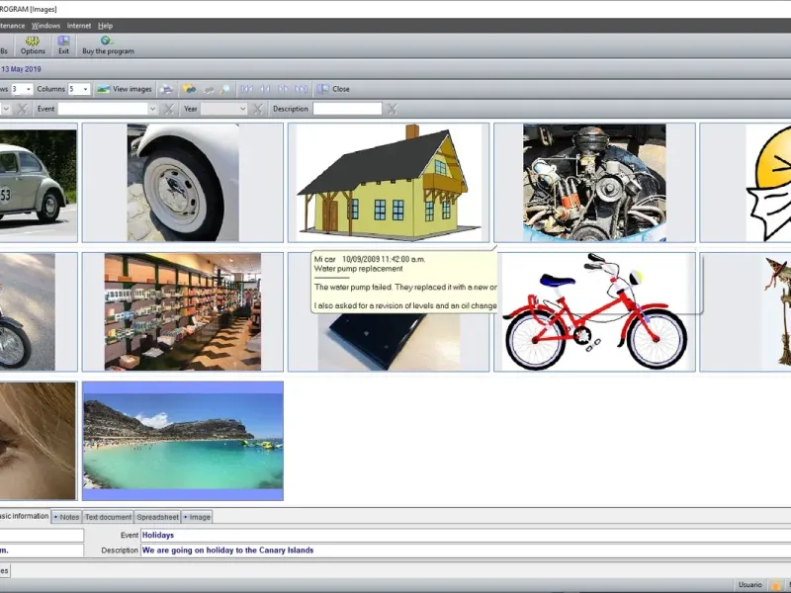Switch to the Spreadsheet tab
Screen dimensions: 791x593
tap(157, 517)
